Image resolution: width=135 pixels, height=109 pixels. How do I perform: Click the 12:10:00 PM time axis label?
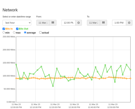[x=36, y=107]
